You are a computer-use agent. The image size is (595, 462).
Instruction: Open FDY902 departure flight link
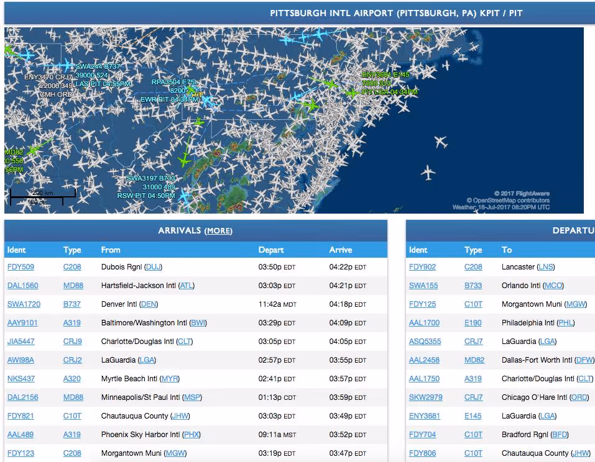pyautogui.click(x=422, y=267)
